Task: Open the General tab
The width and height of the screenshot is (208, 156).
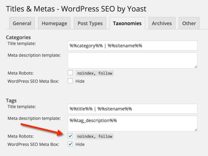Action: pyautogui.click(x=22, y=23)
